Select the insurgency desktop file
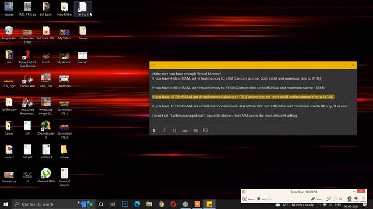Viewport: 373px width, 209px height. pos(9,177)
